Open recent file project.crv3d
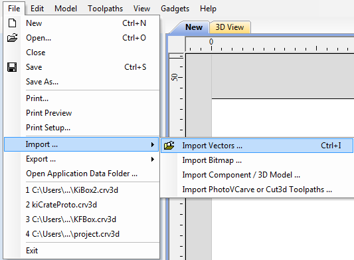Image resolution: width=354 pixels, height=260 pixels. pyautogui.click(x=82, y=234)
